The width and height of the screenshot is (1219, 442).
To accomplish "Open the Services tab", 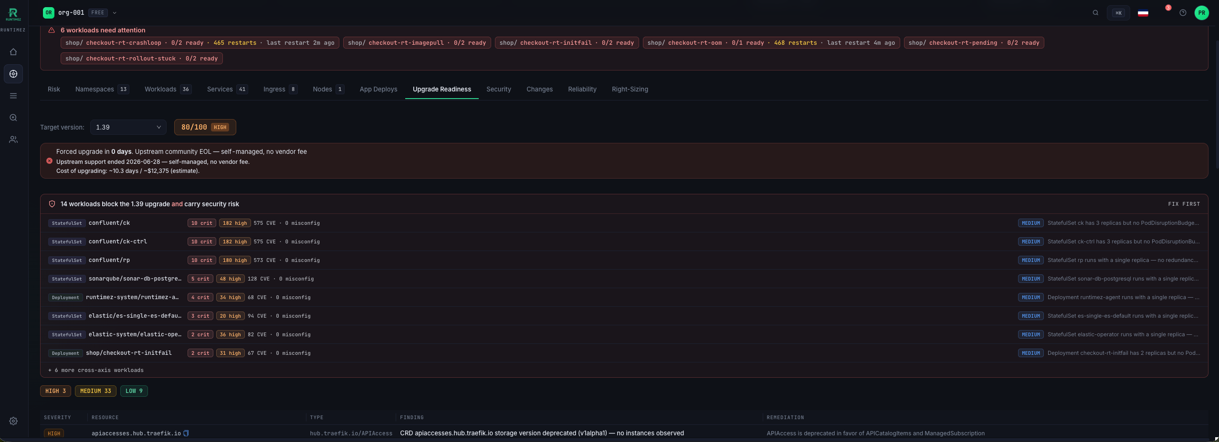I will [227, 89].
